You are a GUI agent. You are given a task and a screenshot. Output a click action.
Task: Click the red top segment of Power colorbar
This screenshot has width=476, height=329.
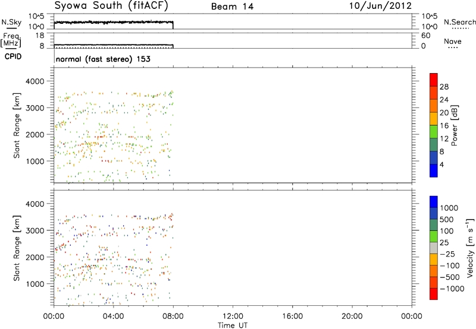click(x=434, y=80)
